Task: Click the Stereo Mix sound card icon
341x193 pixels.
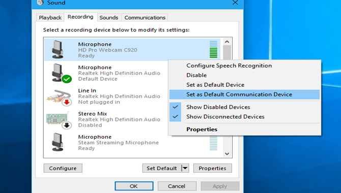Action: coord(59,120)
